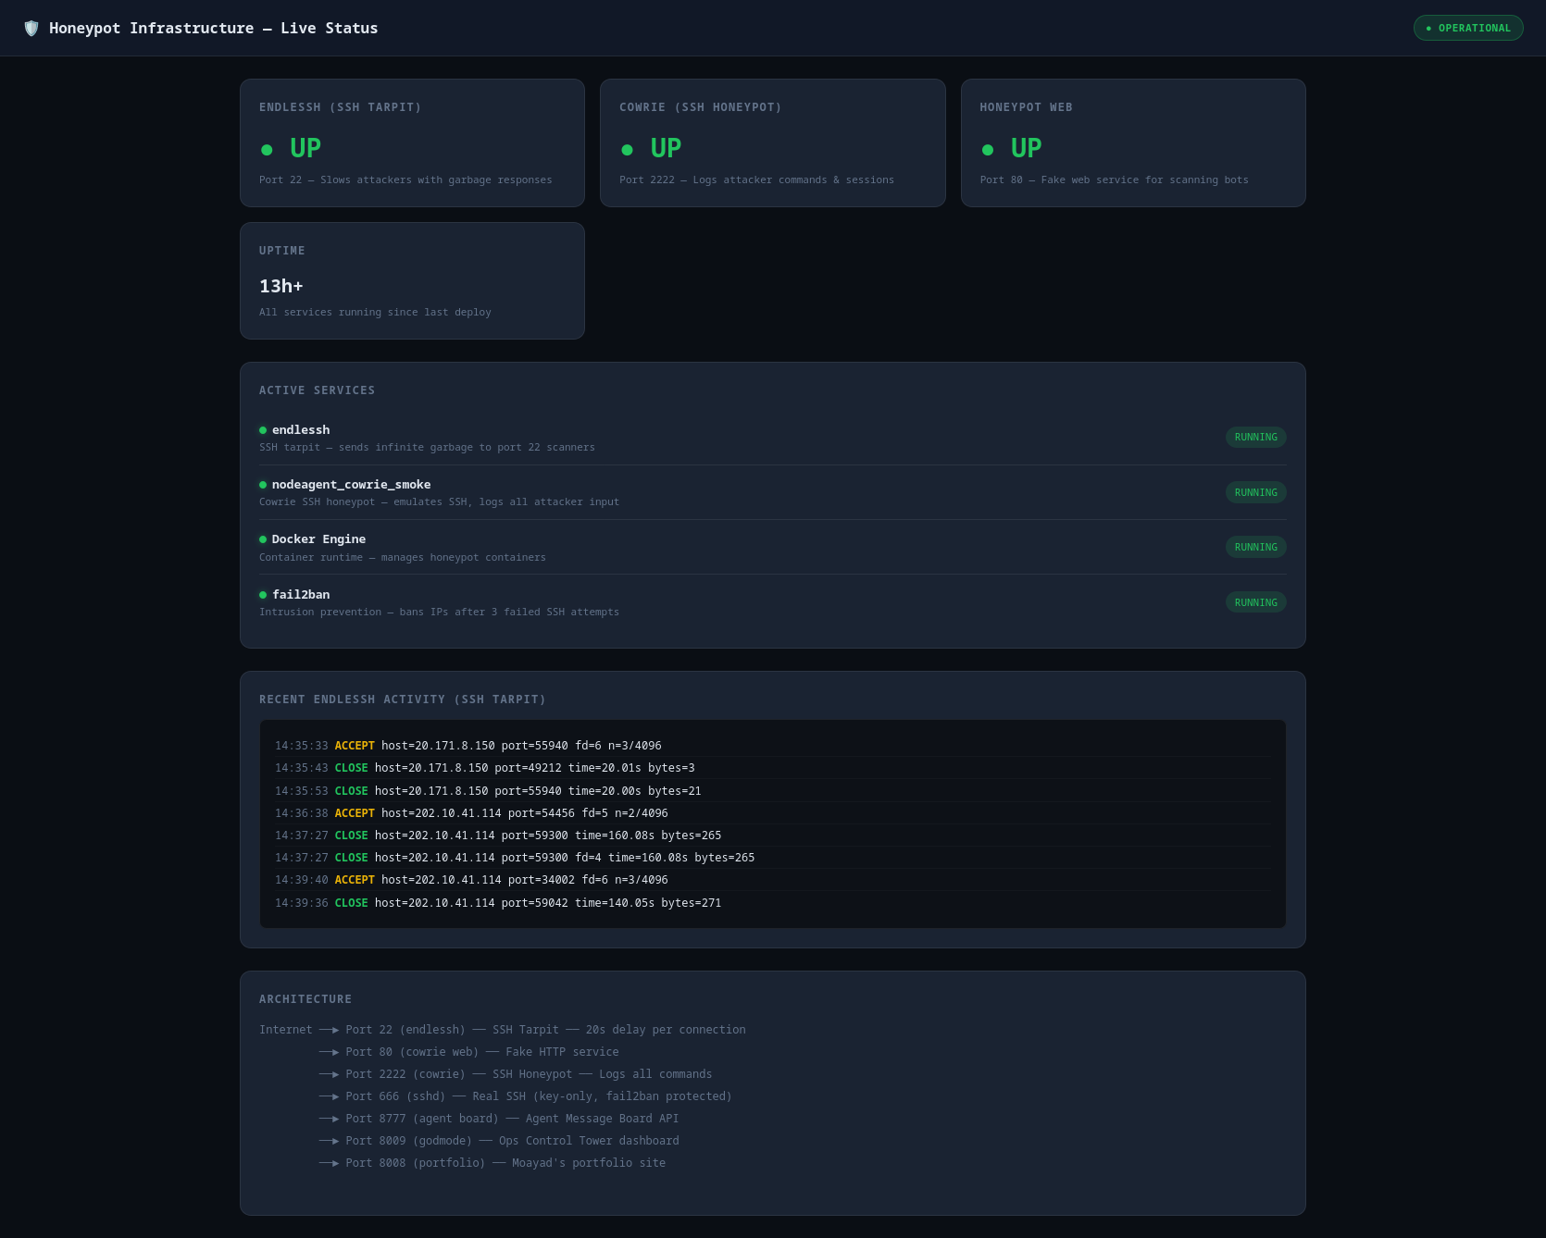Click RUNNING badge for Docker Engine
Image resolution: width=1546 pixels, height=1238 pixels.
1256,547
